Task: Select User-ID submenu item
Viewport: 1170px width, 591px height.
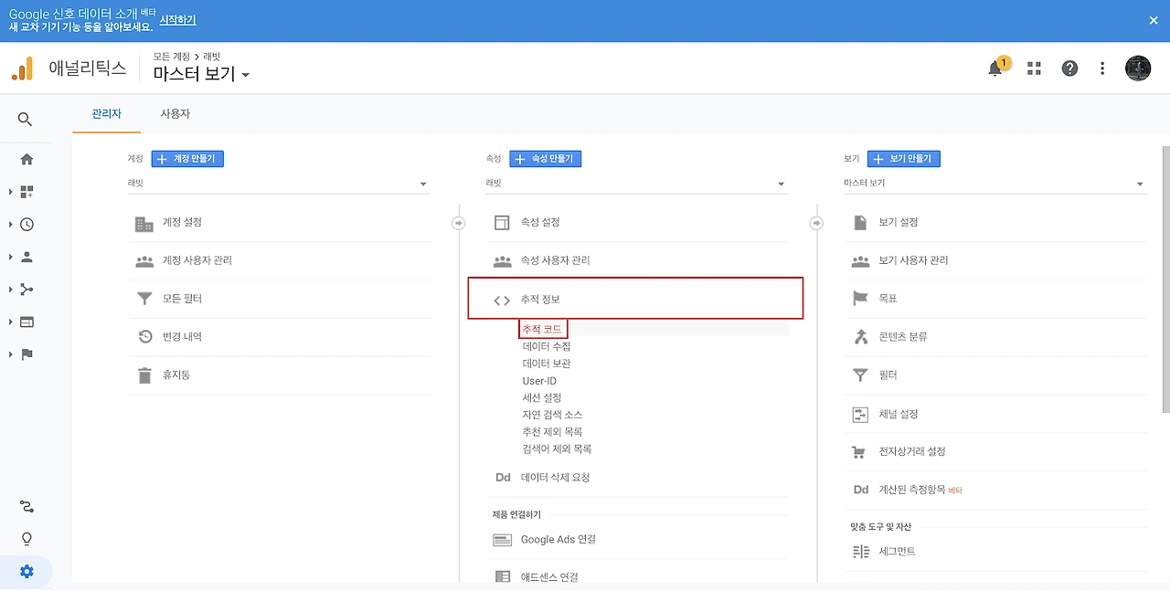Action: tap(539, 381)
